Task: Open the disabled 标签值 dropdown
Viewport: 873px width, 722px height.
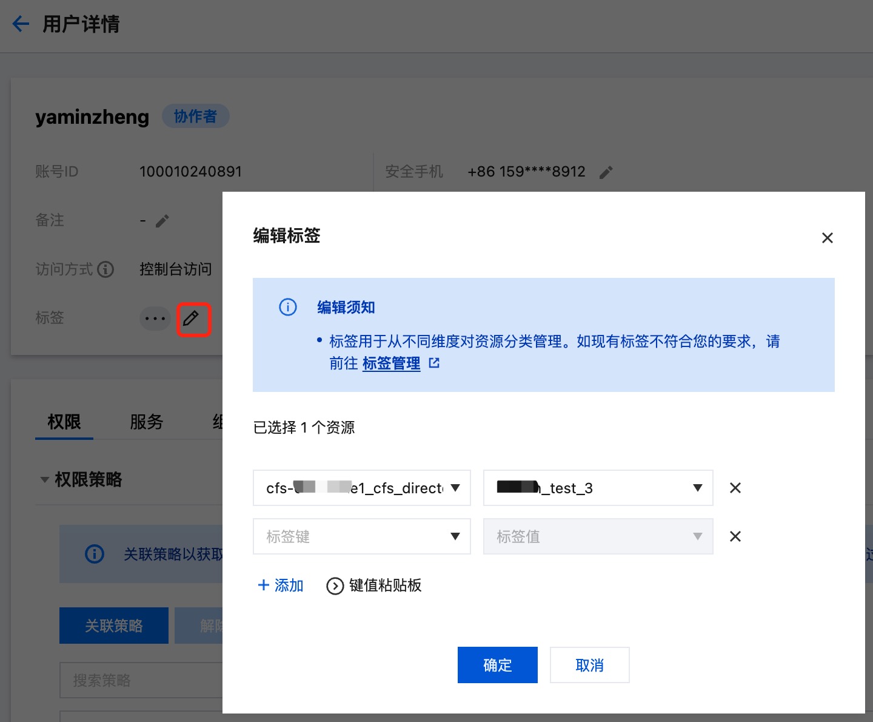Action: click(x=598, y=536)
